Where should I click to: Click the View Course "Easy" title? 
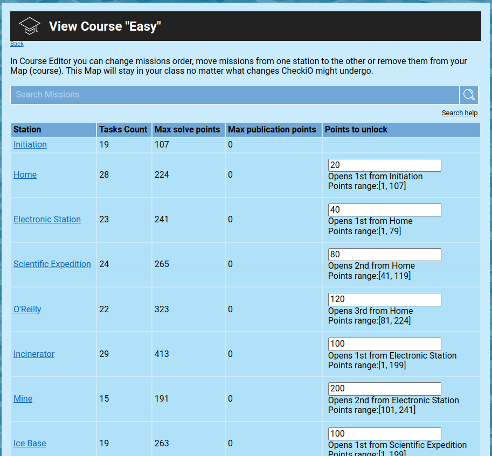point(105,26)
